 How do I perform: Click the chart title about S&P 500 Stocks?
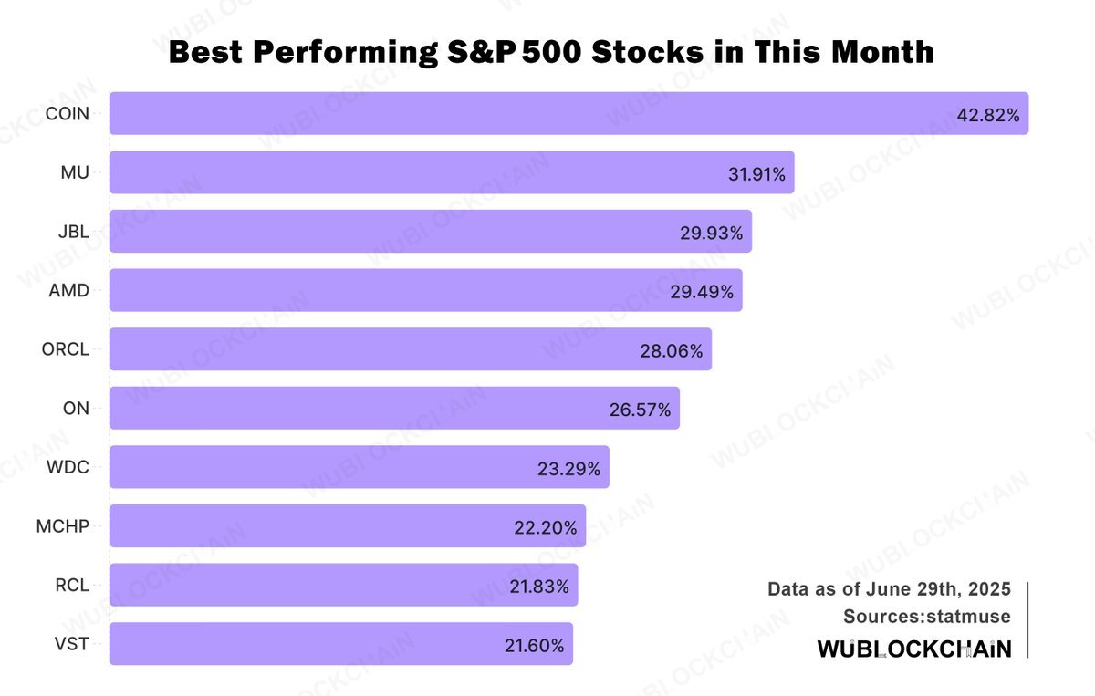pyautogui.click(x=551, y=52)
